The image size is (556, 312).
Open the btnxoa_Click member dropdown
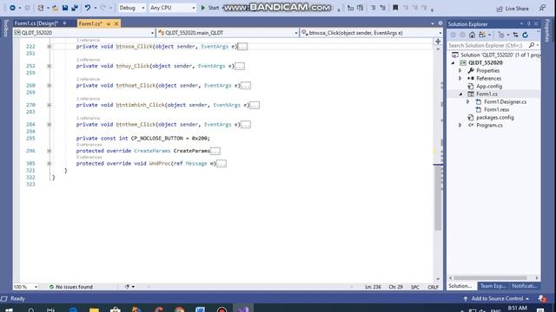[372, 33]
